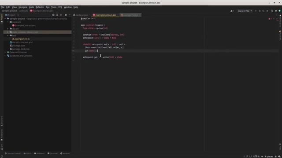Toggle the Bookmarks tool window stripe button
The height and width of the screenshot is (158, 282).
2,135
